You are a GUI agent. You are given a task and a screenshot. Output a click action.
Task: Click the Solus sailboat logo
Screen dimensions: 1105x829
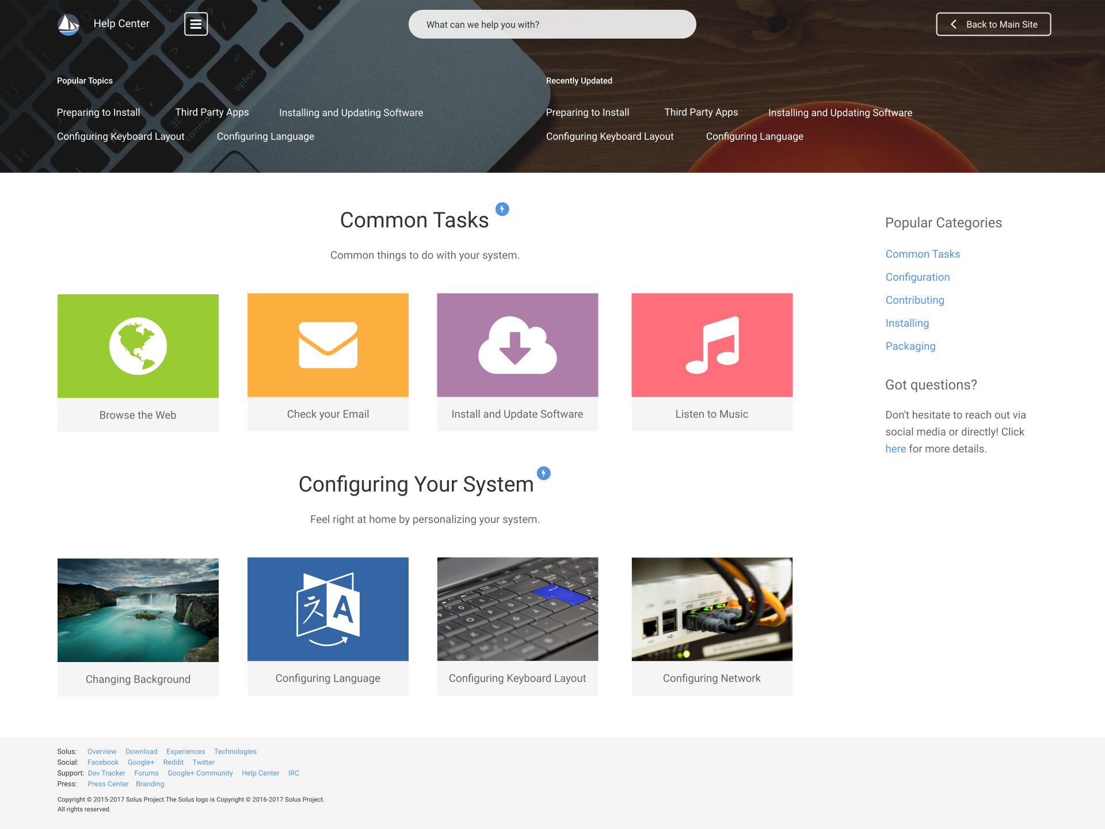(x=68, y=24)
